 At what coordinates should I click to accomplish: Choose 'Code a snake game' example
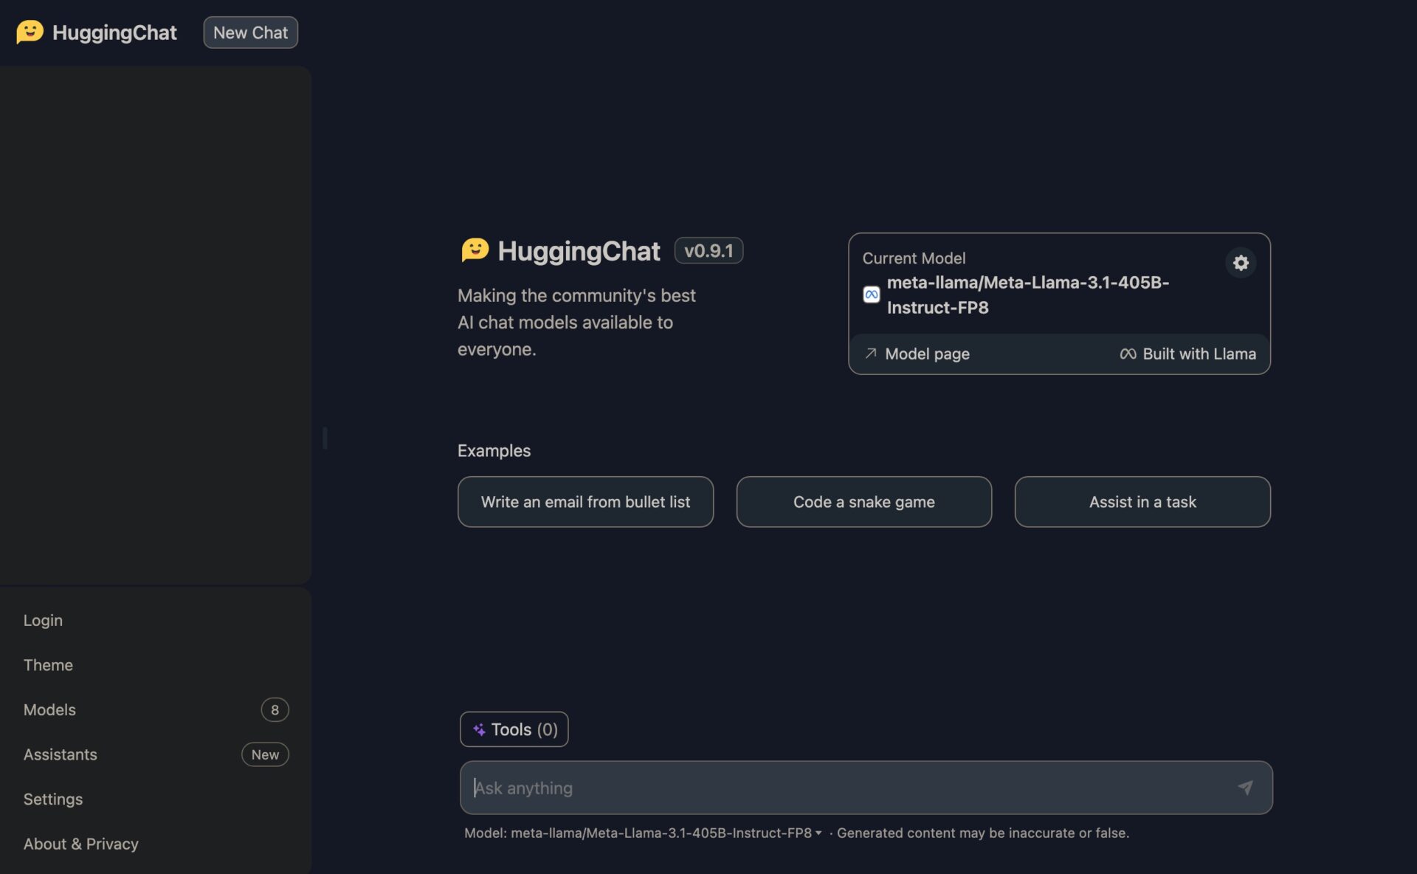(863, 502)
